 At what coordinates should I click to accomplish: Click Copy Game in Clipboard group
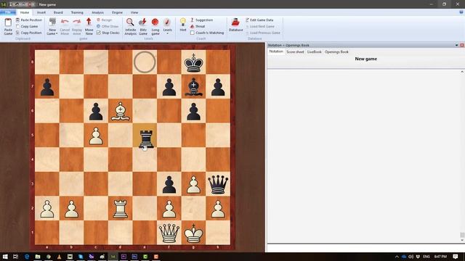(27, 26)
